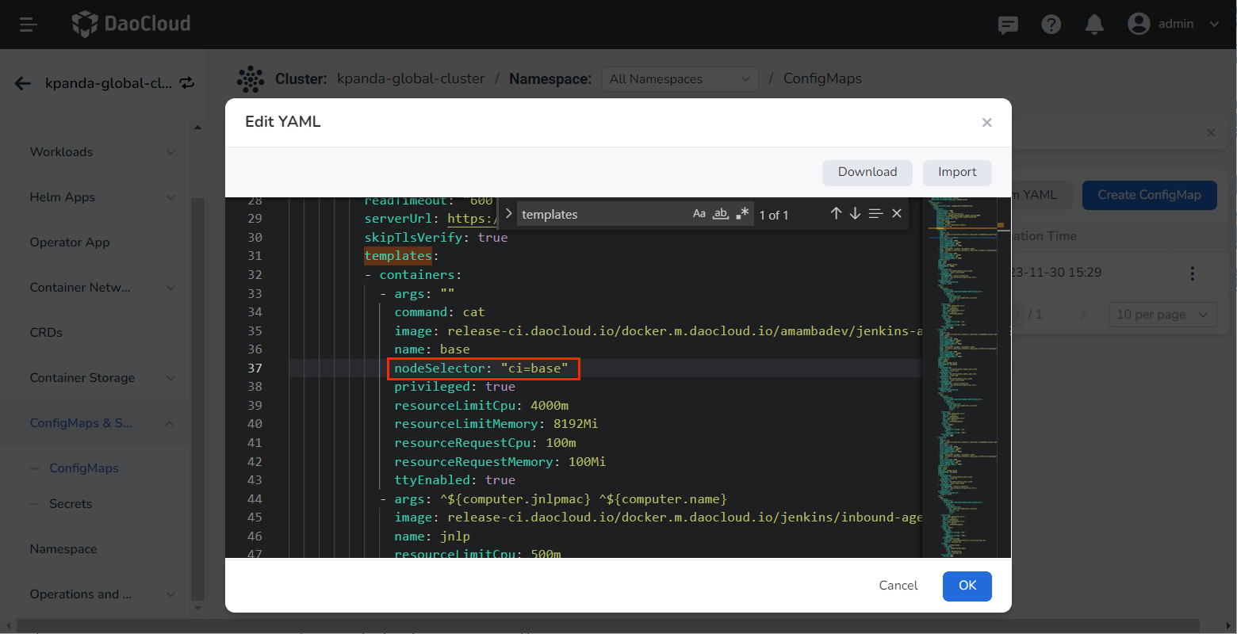Click the hamburger menu icon
Screen dimensions: 1237x634
click(29, 25)
